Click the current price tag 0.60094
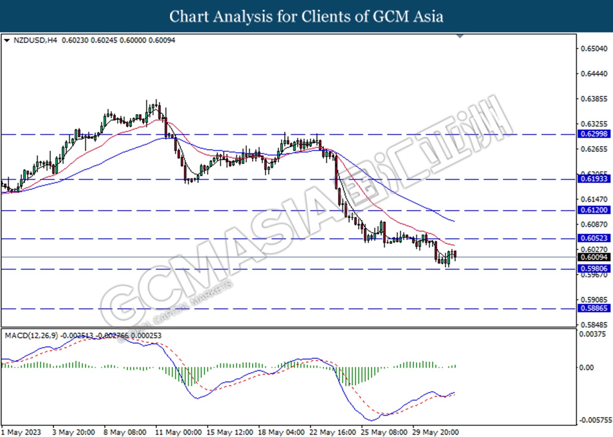613x437 pixels. click(x=594, y=257)
